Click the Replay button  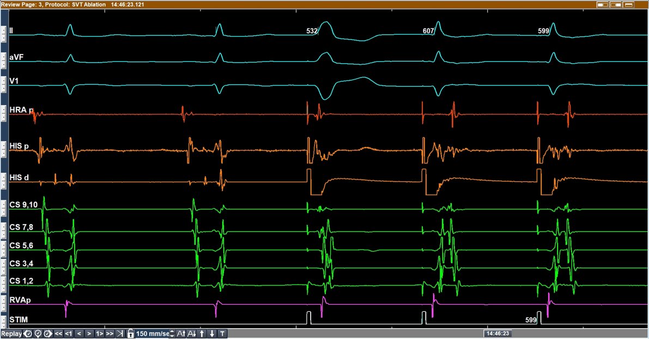11,334
